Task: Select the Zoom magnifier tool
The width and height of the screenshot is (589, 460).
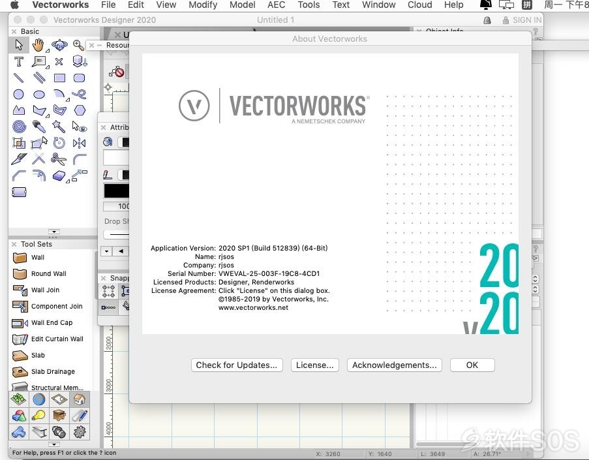Action: 78,45
